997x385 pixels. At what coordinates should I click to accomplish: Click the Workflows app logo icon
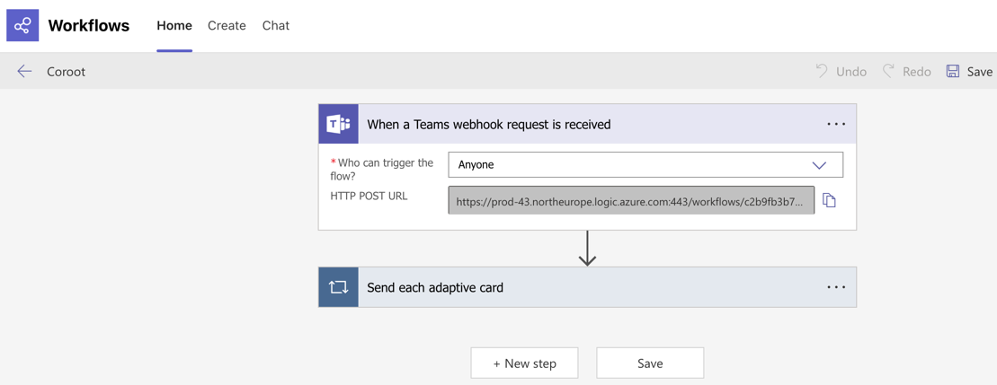[22, 25]
